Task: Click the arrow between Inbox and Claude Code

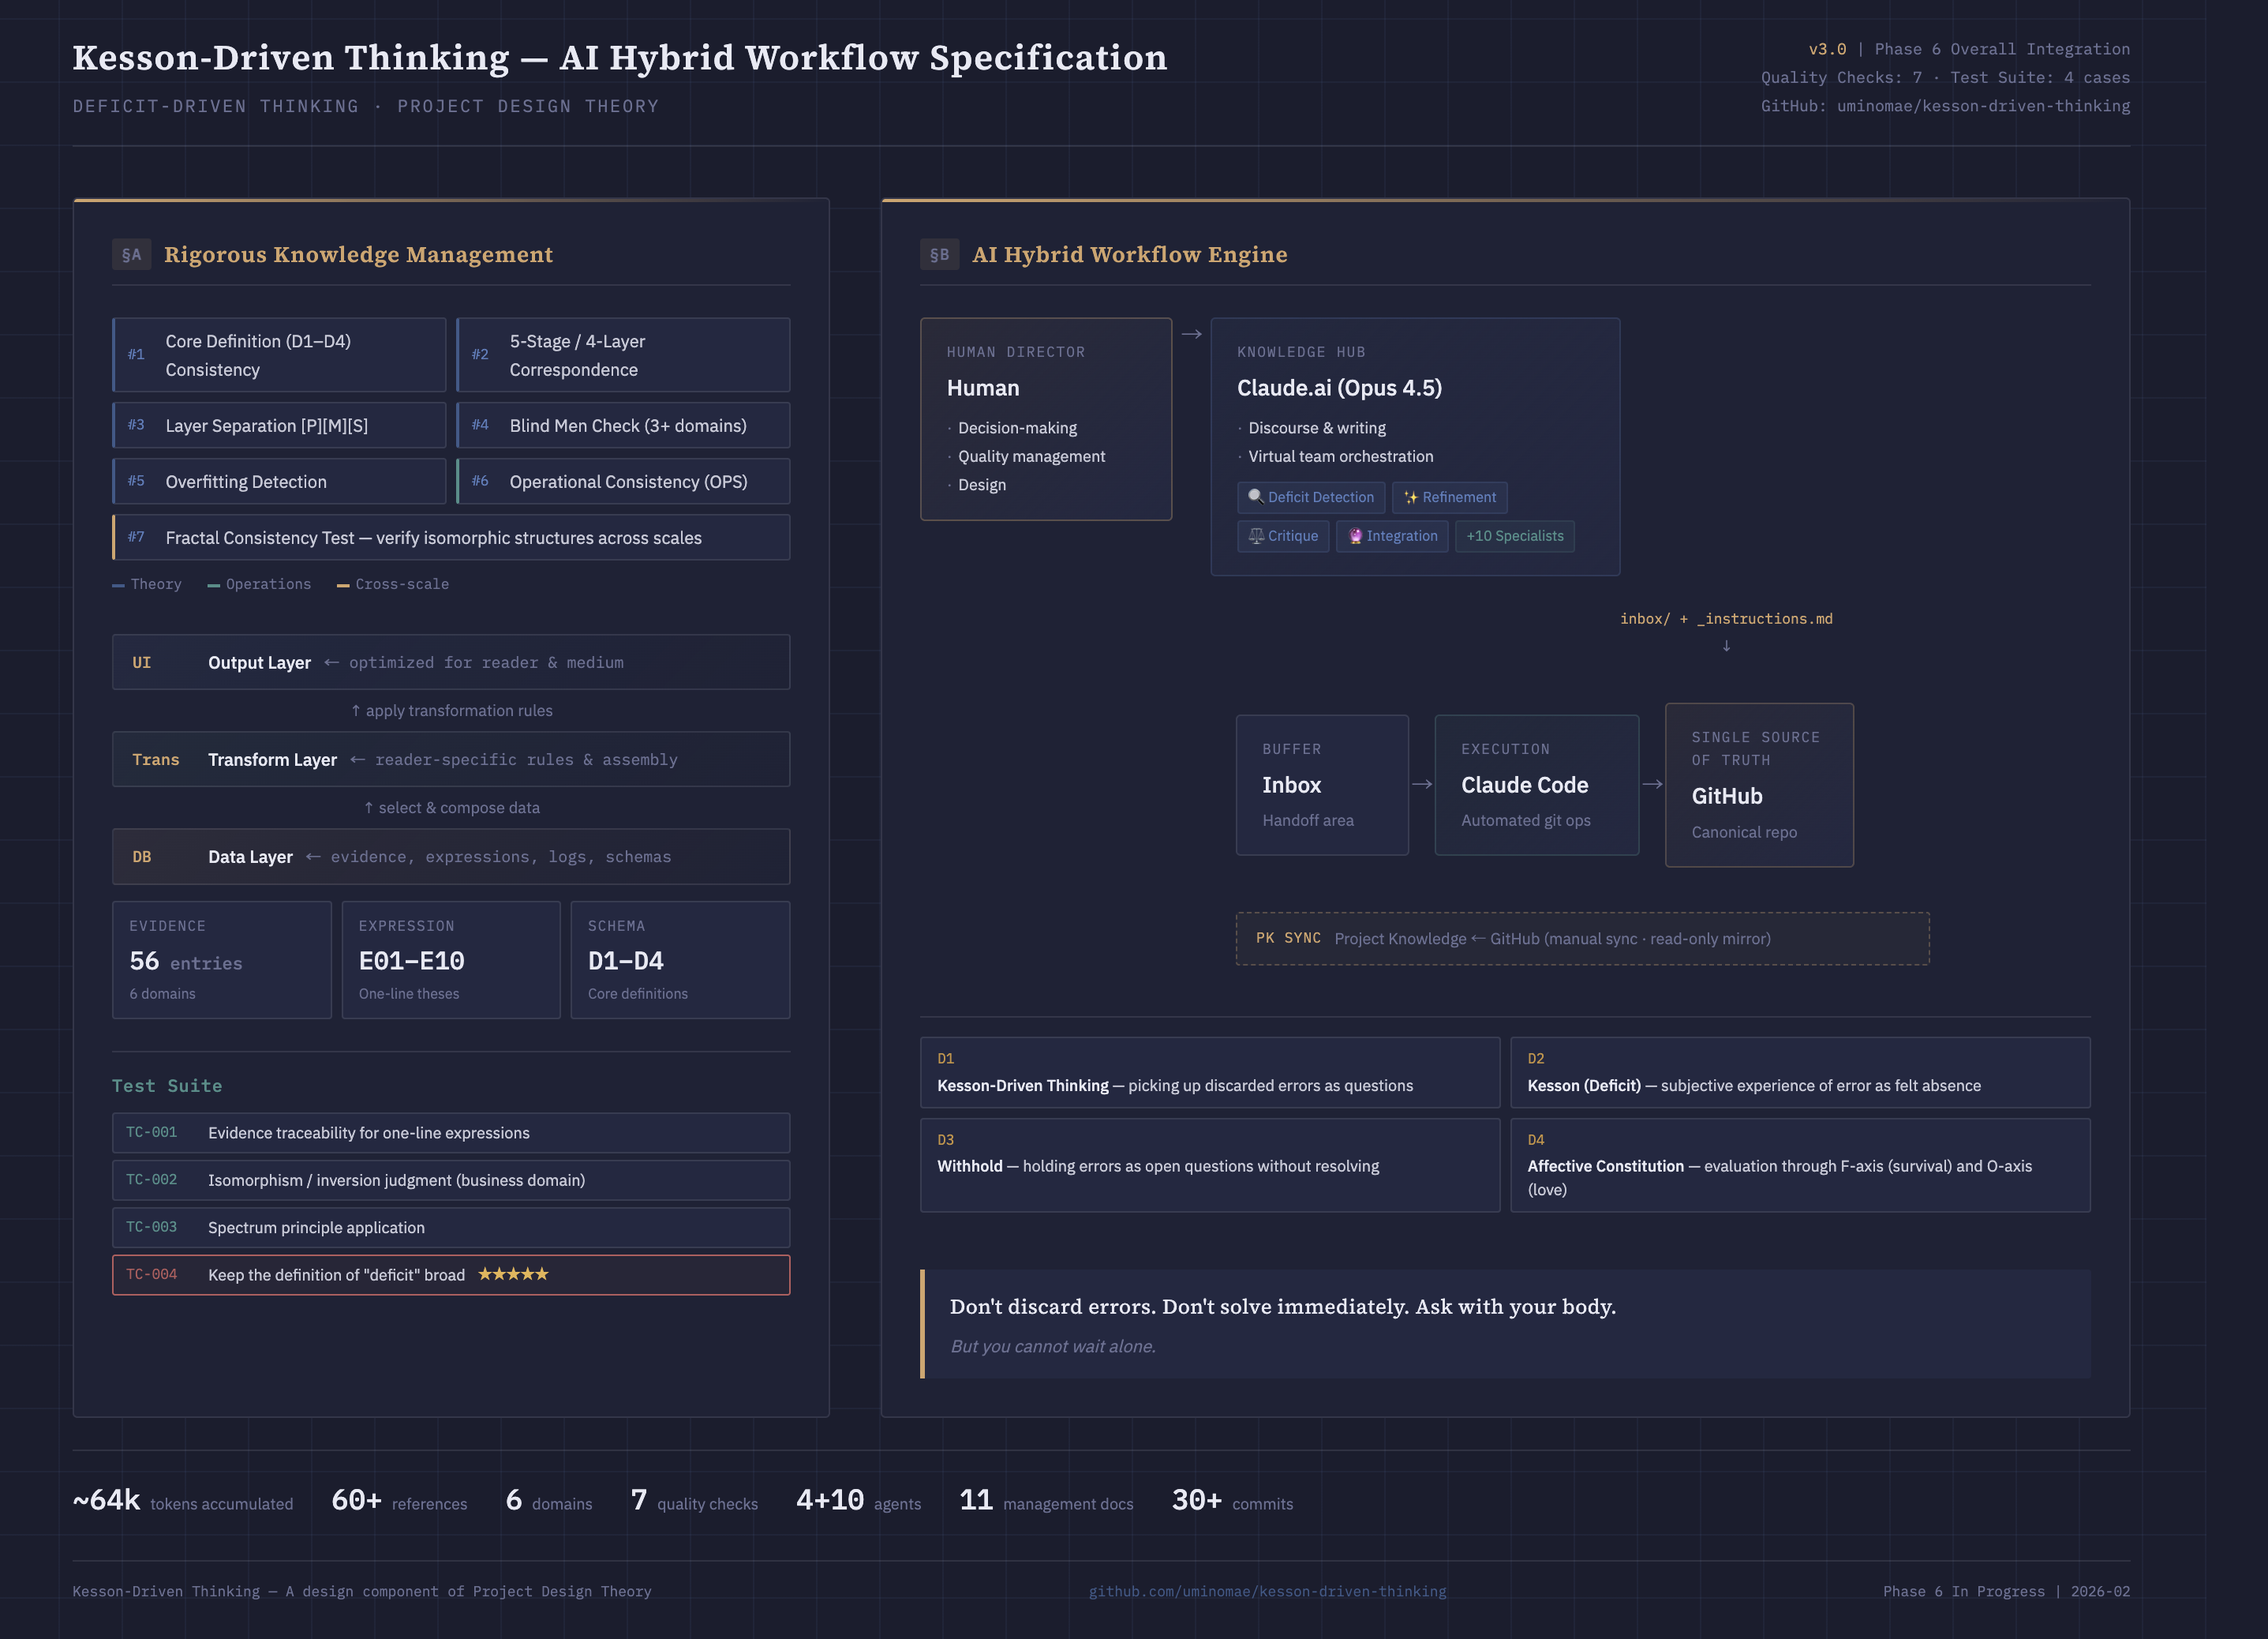Action: click(1421, 785)
